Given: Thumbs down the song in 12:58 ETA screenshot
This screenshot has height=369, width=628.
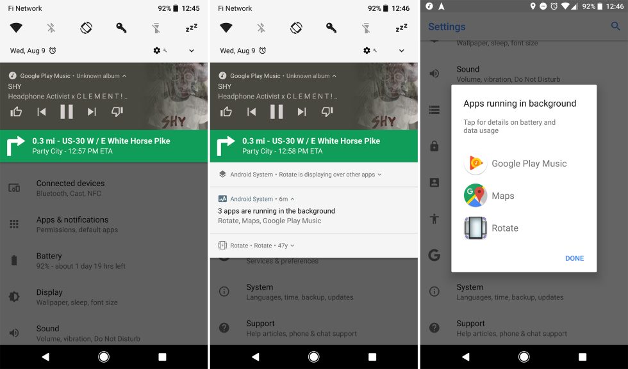Looking at the screenshot, I should point(327,111).
